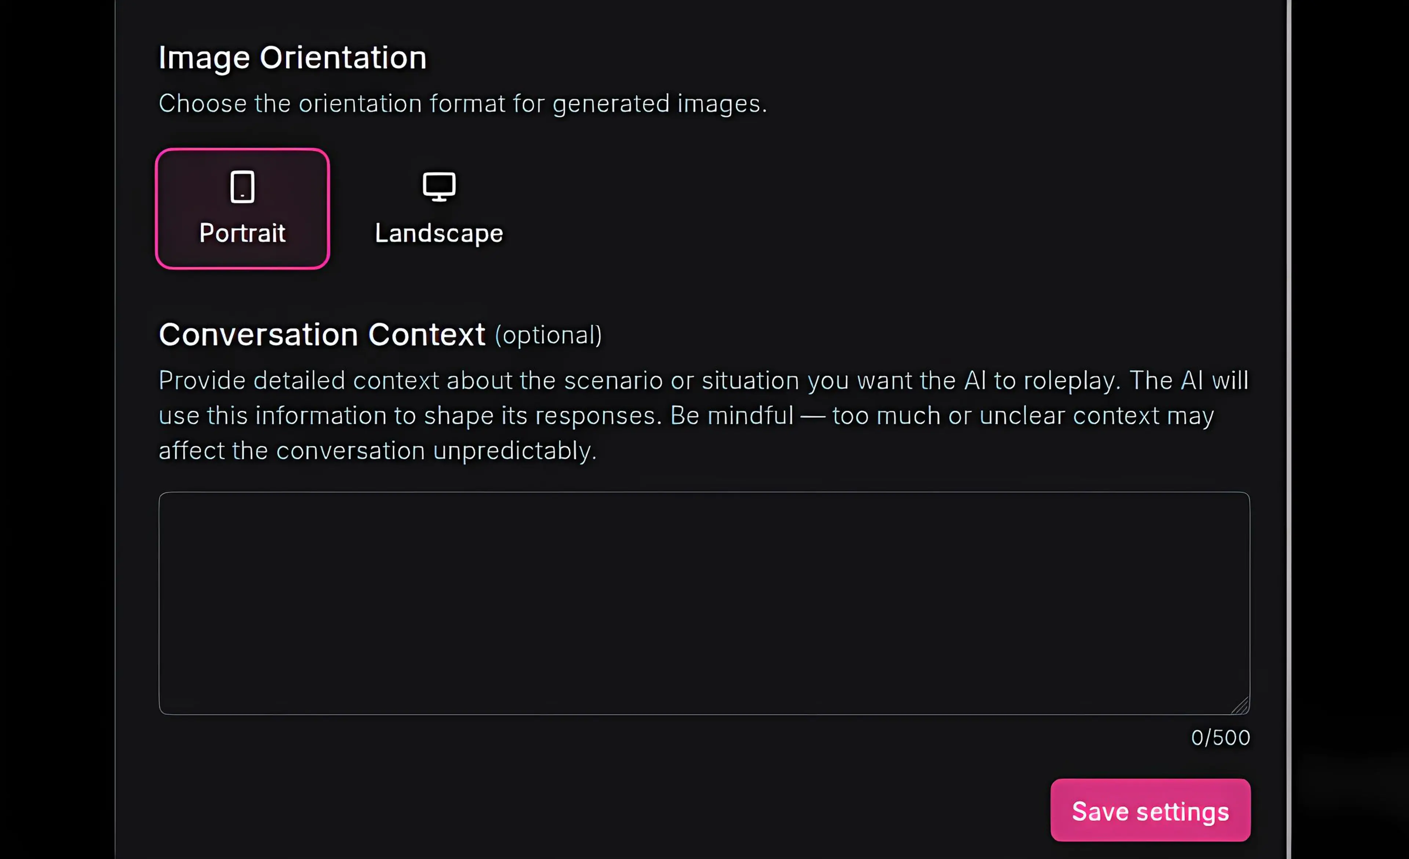
Task: Click the '0/500' character counter
Action: click(x=1220, y=737)
